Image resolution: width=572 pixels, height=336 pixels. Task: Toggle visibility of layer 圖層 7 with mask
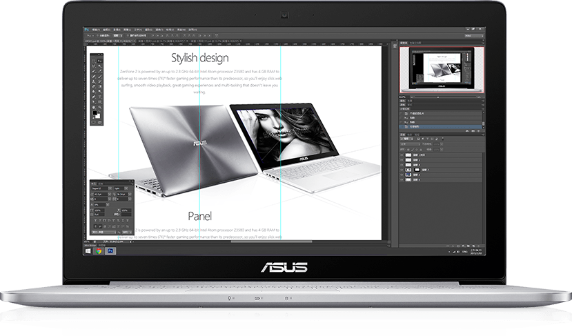click(x=402, y=170)
